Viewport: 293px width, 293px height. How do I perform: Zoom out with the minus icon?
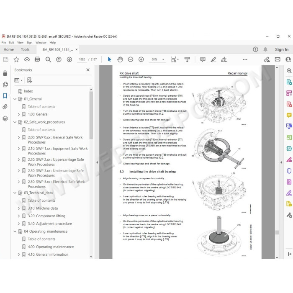click(x=131, y=59)
